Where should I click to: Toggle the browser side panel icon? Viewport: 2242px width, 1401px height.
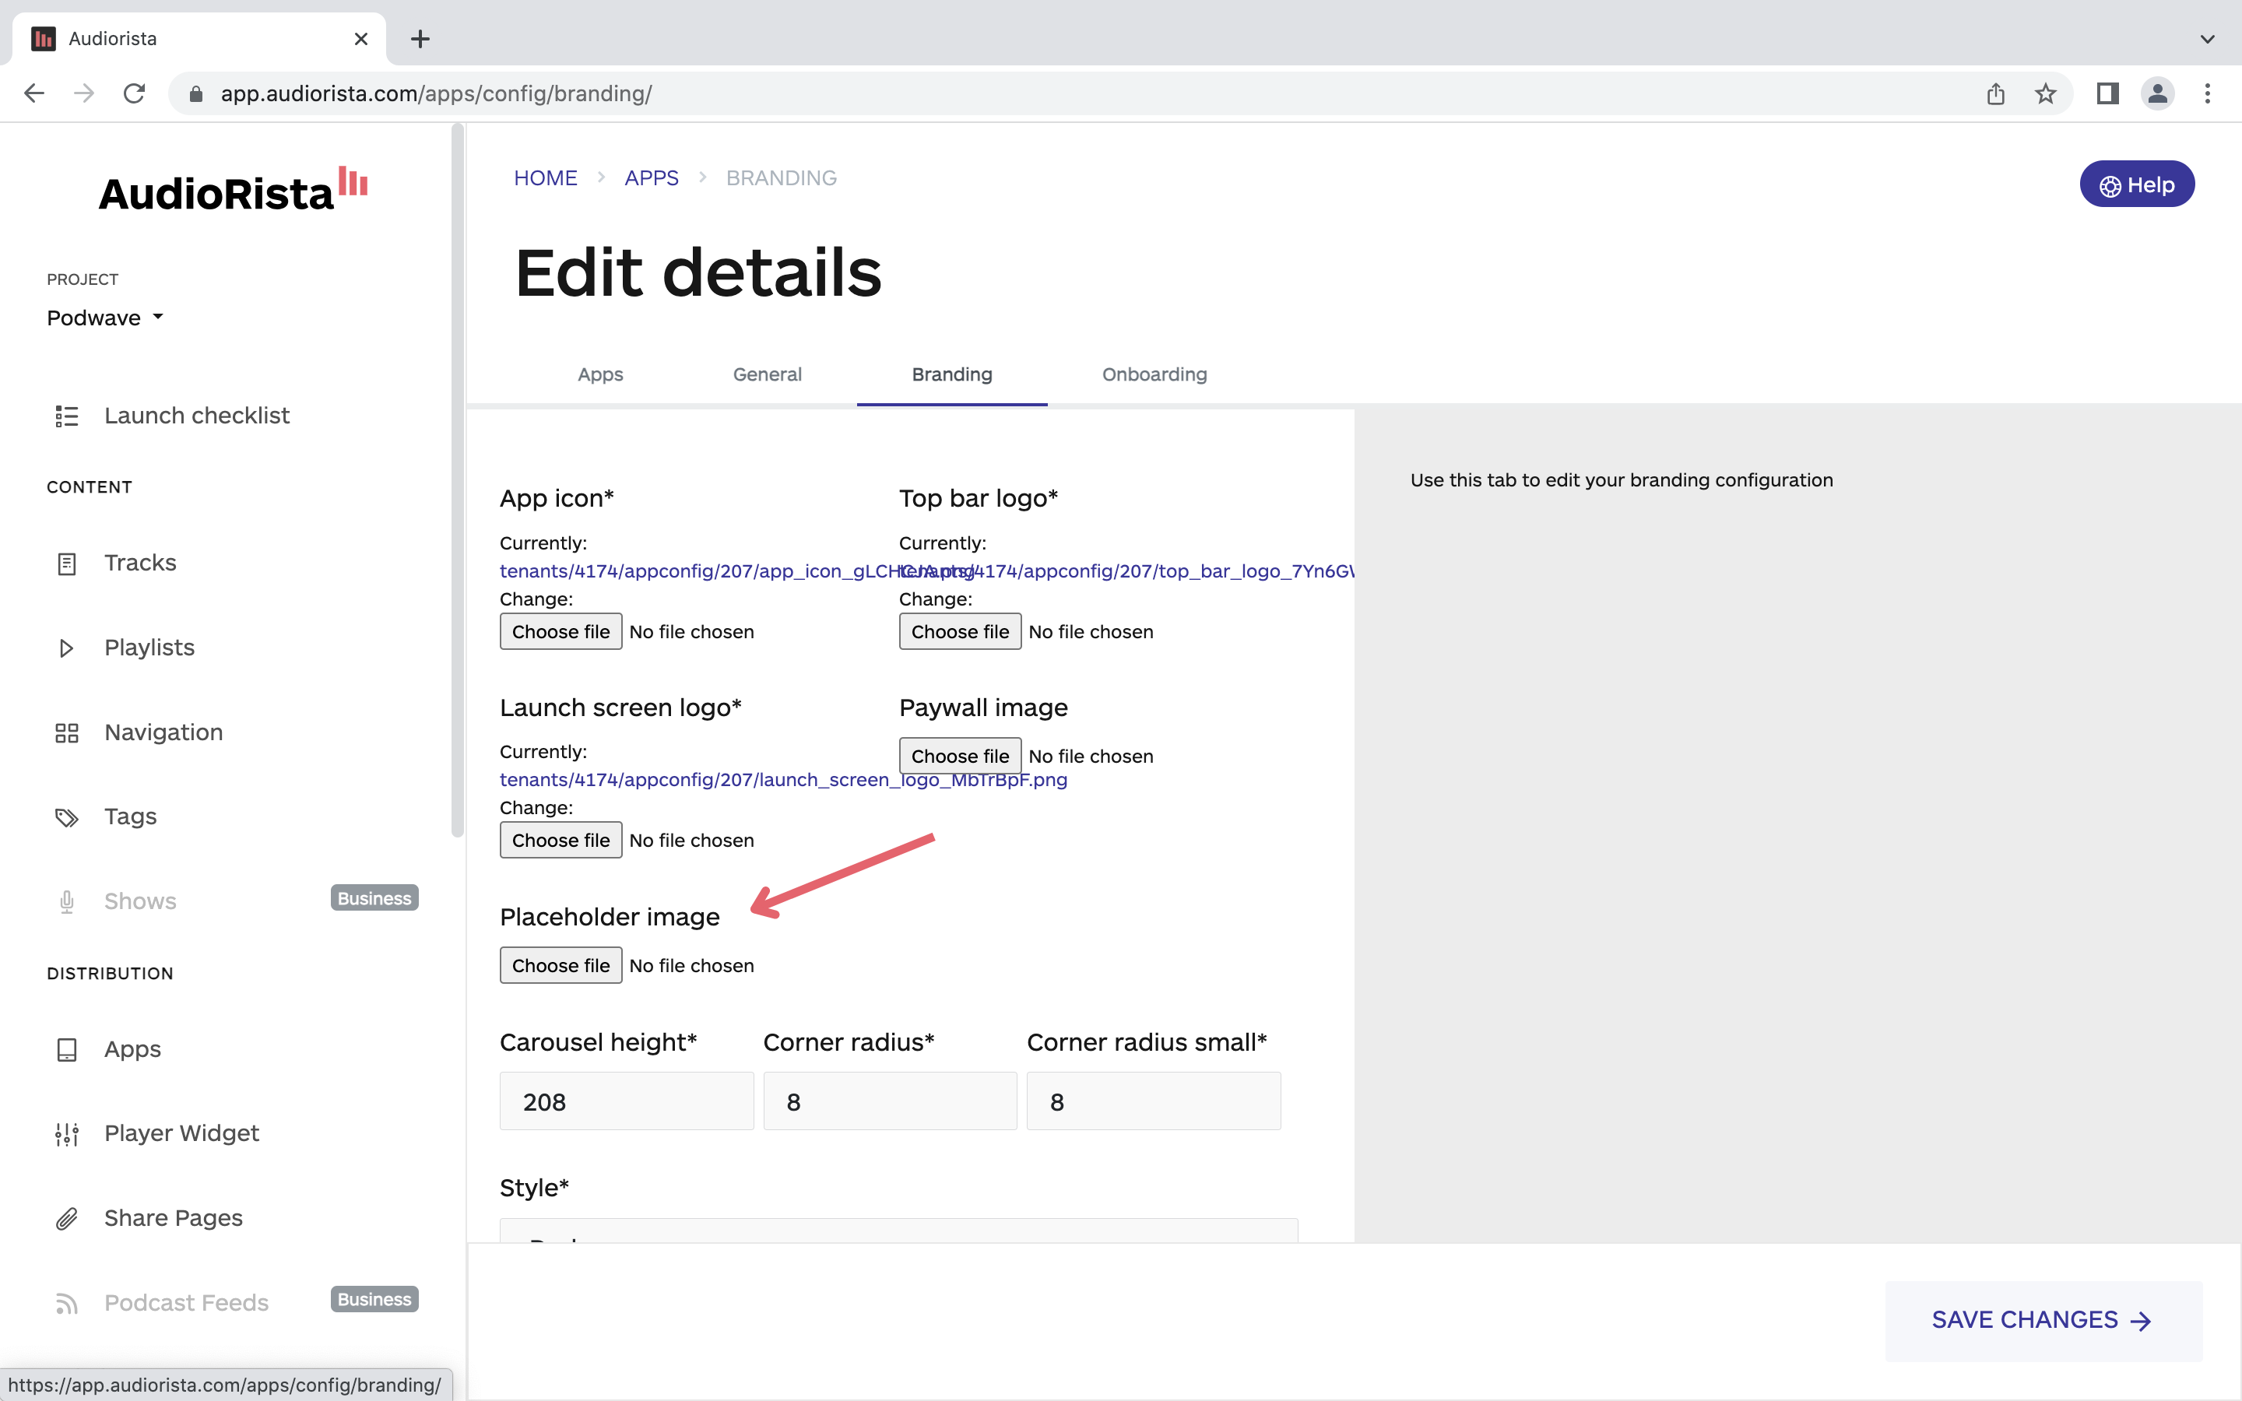2107,93
